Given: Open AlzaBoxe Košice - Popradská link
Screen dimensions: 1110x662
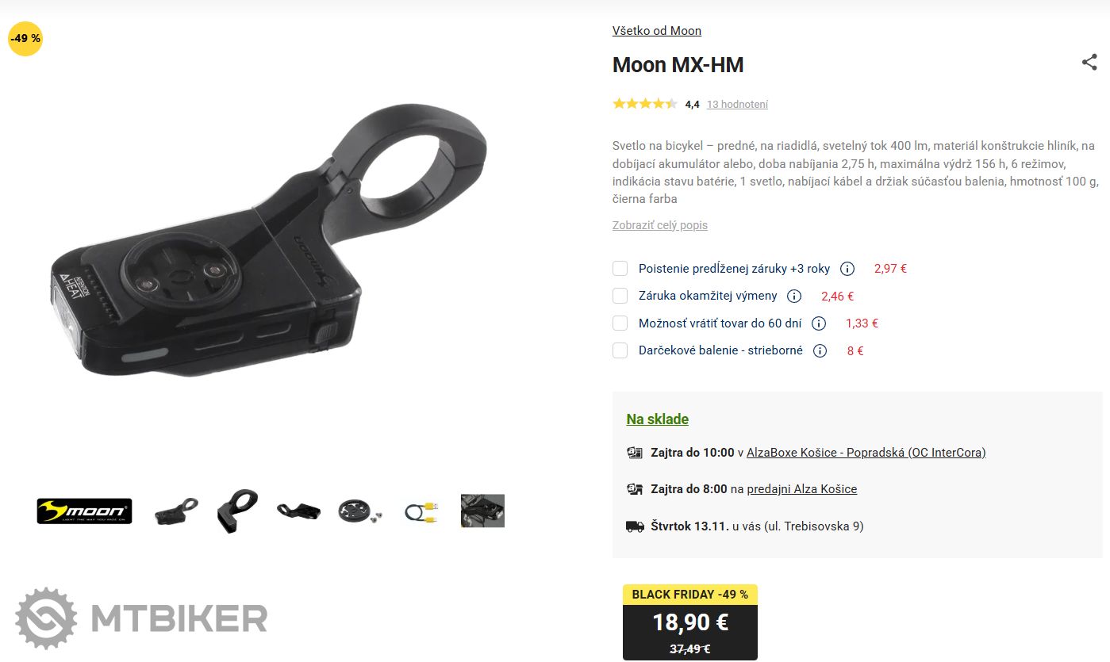Looking at the screenshot, I should pyautogui.click(x=866, y=453).
